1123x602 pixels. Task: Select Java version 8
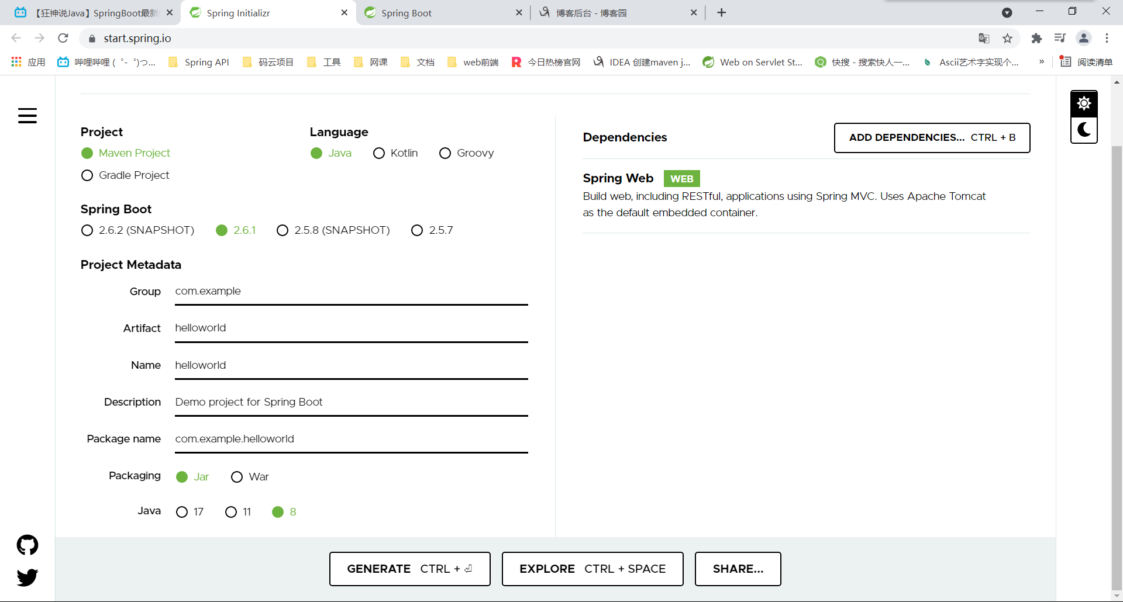[284, 512]
